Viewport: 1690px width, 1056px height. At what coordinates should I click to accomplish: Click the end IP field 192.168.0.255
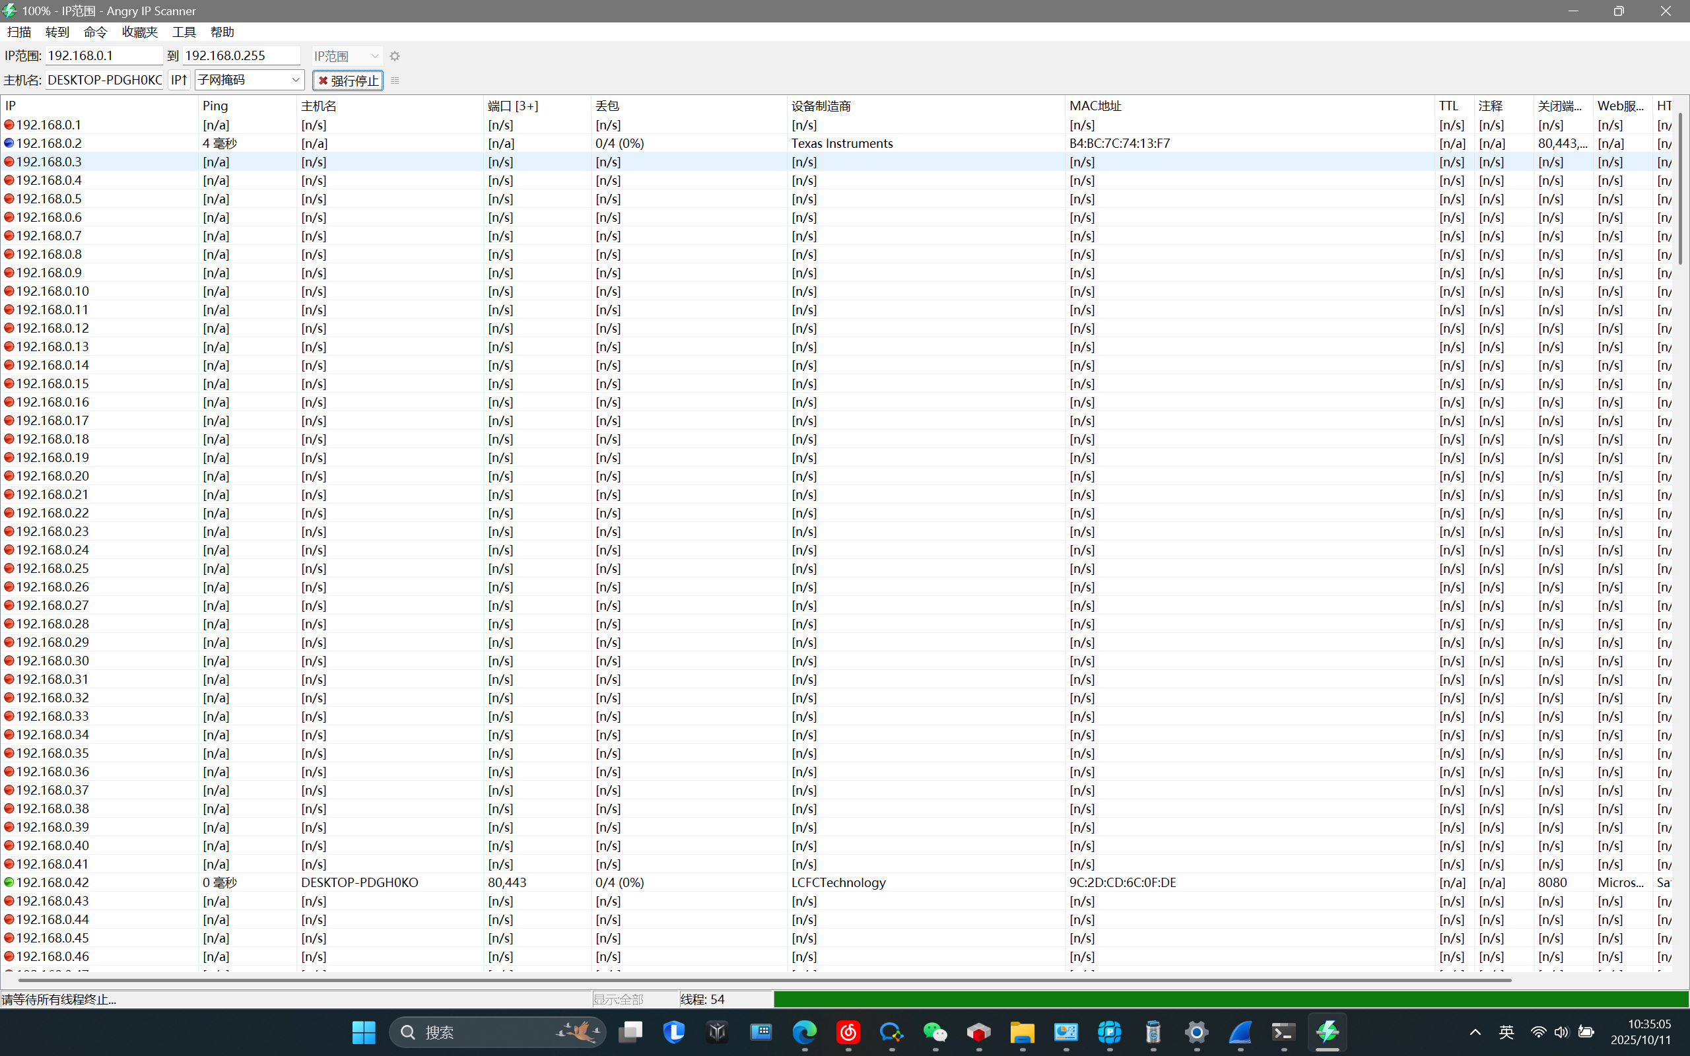tap(242, 56)
